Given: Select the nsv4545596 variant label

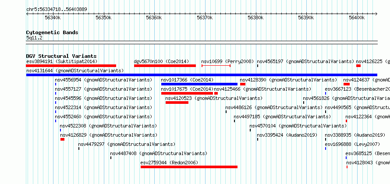Looking at the screenshot, I should coord(103,98).
